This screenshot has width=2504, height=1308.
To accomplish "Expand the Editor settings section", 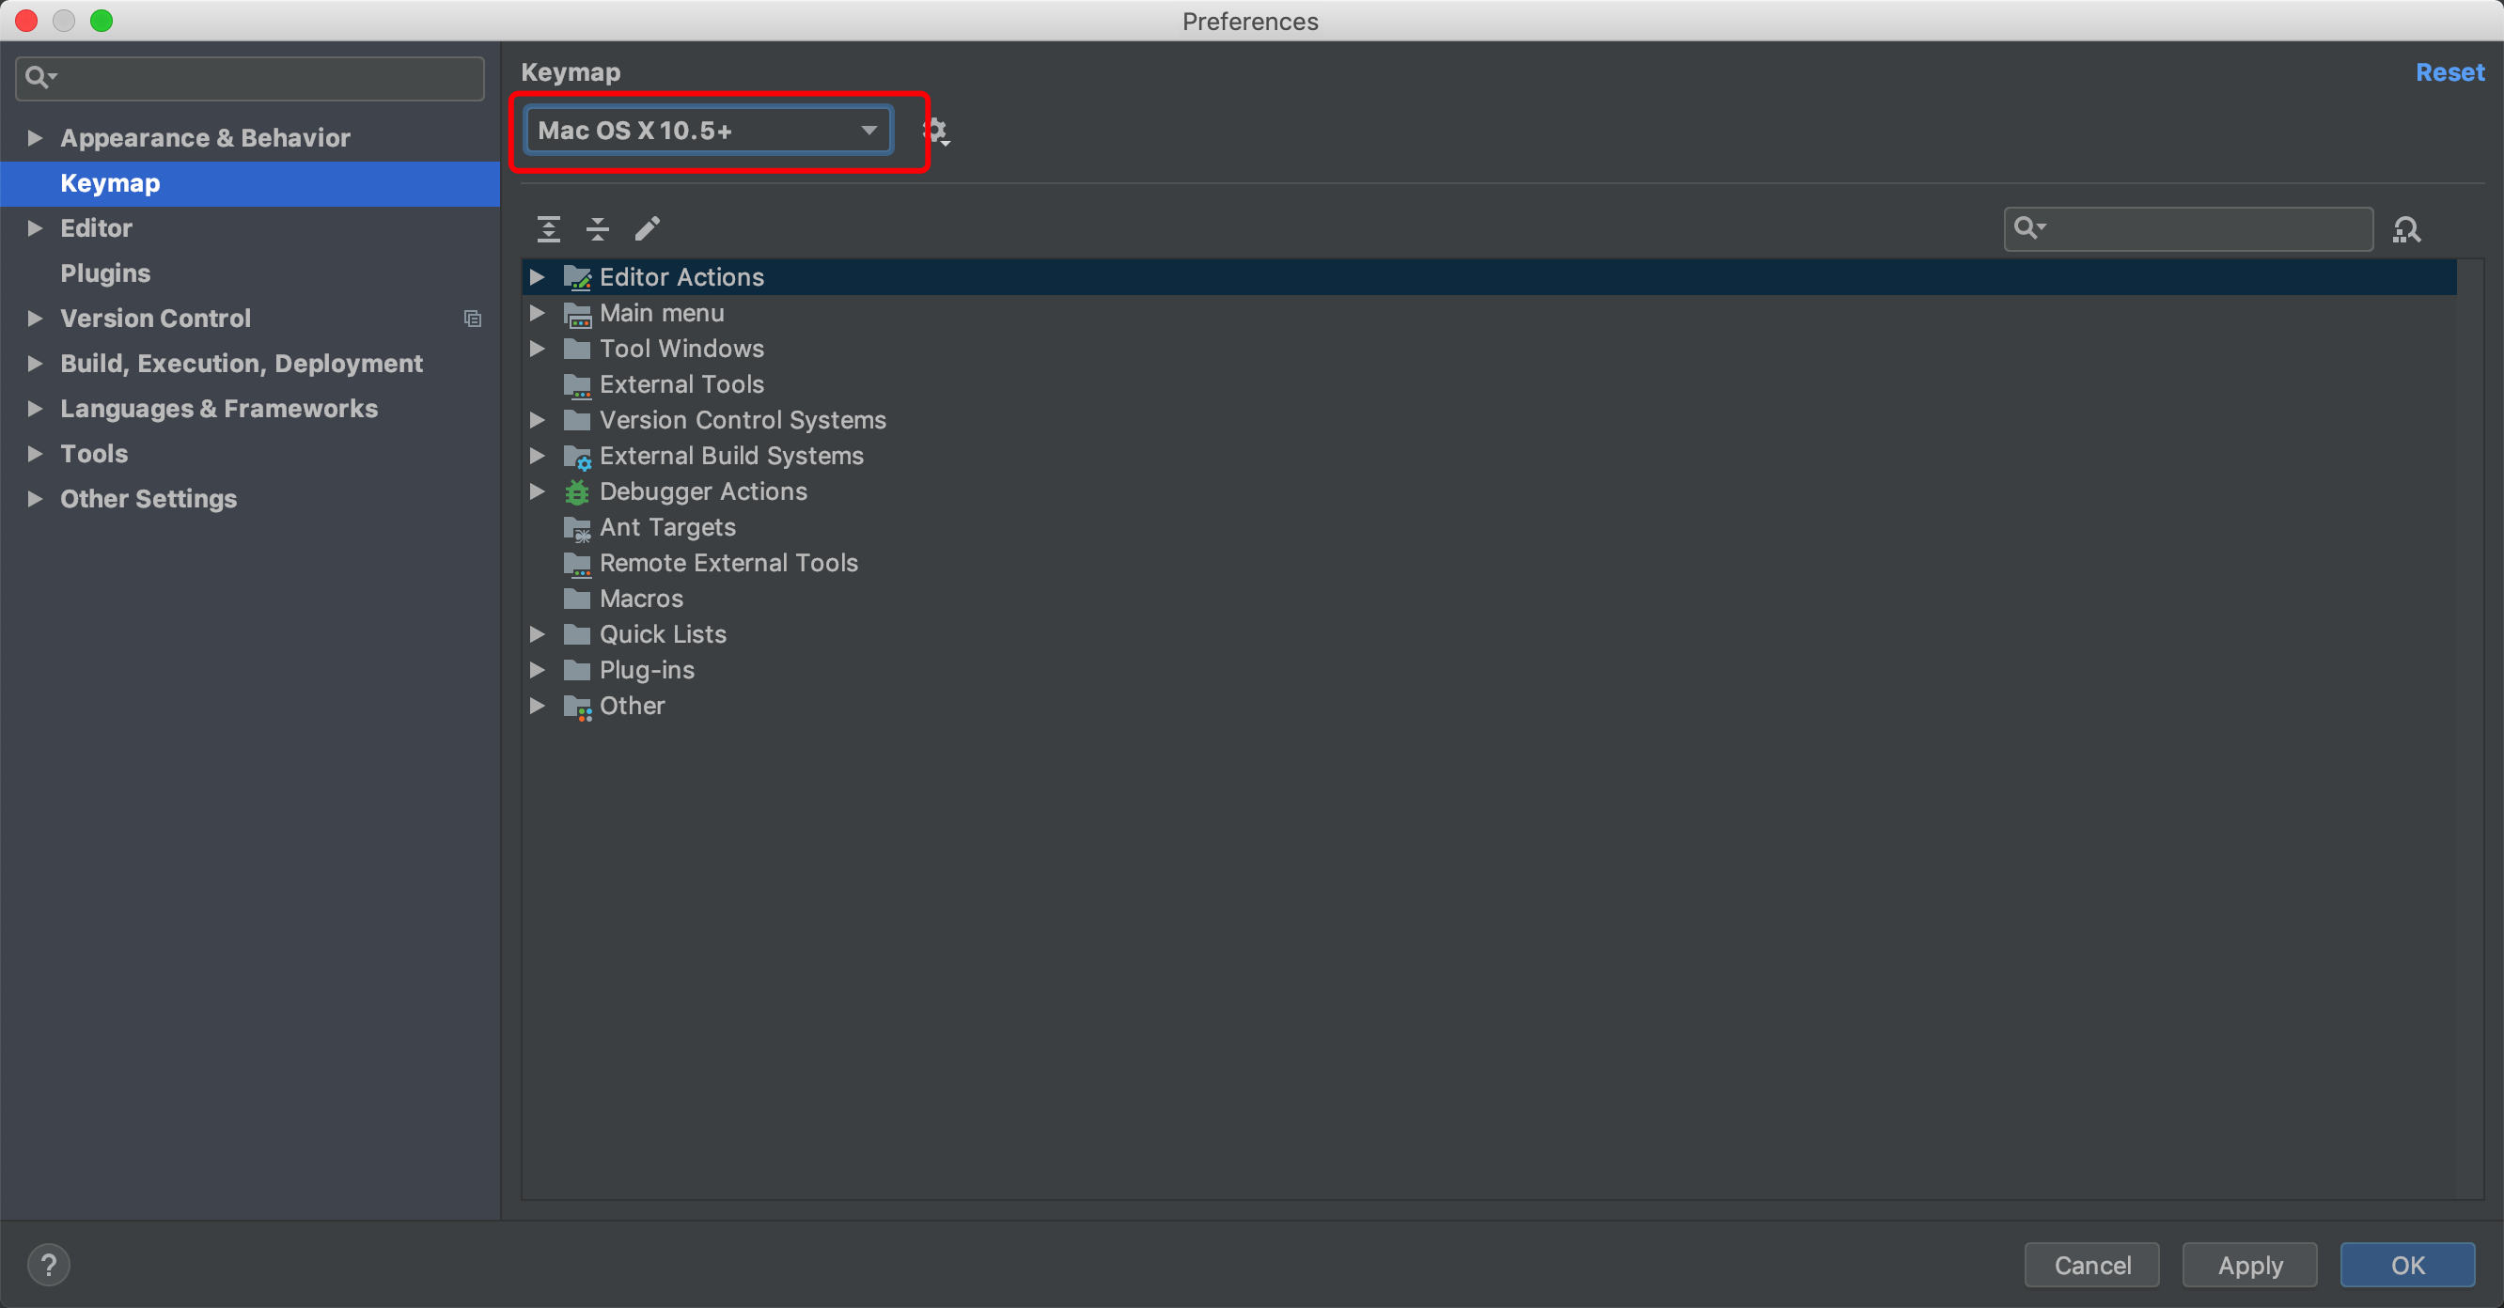I will (35, 228).
